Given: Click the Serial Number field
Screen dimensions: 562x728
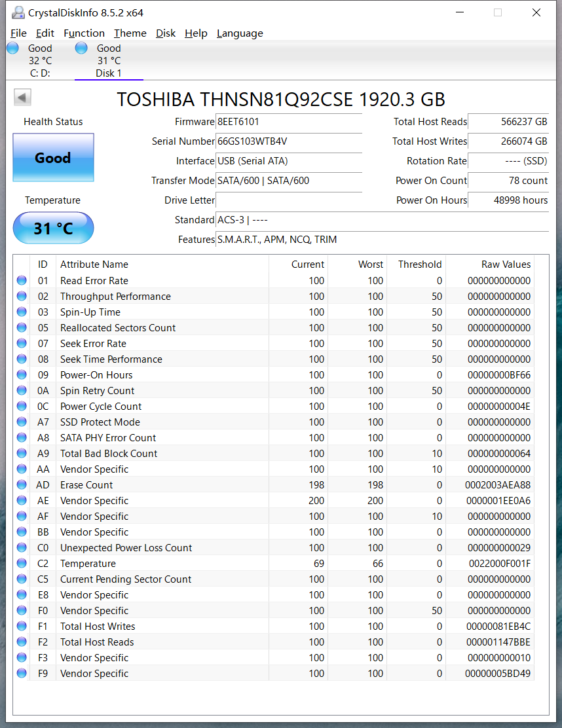Looking at the screenshot, I should 288,141.
